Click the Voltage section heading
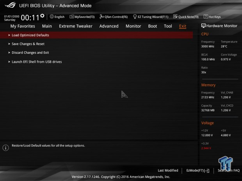The width and height of the screenshot is (242, 181). click(207, 123)
